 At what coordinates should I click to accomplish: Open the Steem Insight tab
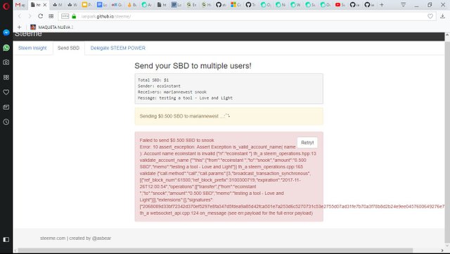(32, 48)
